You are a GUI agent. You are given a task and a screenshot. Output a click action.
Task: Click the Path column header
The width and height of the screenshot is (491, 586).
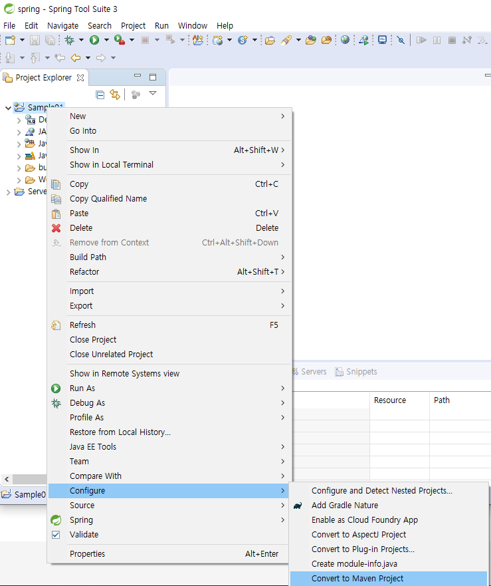pyautogui.click(x=460, y=400)
